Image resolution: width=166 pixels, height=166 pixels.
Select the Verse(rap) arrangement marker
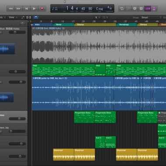tap(127, 24)
